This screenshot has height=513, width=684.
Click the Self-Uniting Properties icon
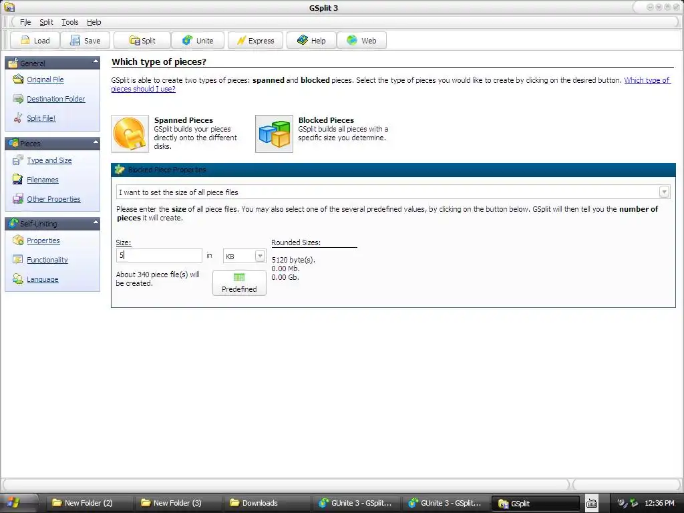point(18,240)
